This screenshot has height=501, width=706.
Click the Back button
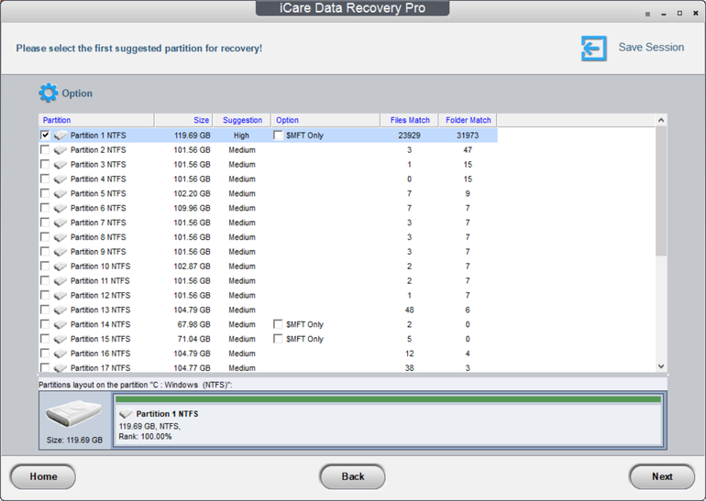pos(353,476)
